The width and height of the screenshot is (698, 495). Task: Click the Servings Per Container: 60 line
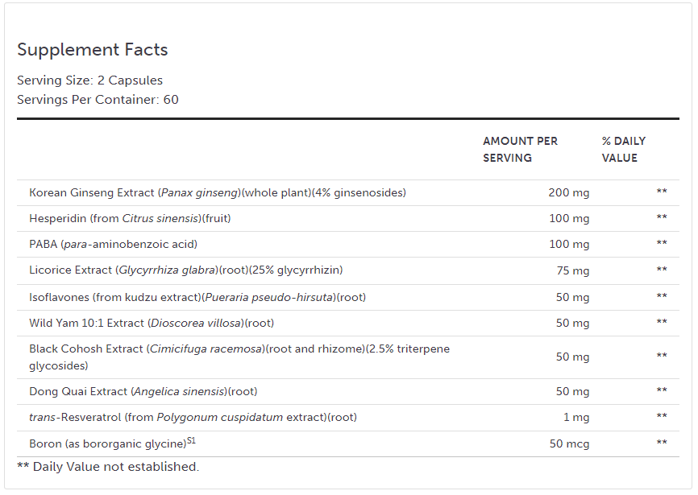coord(98,100)
